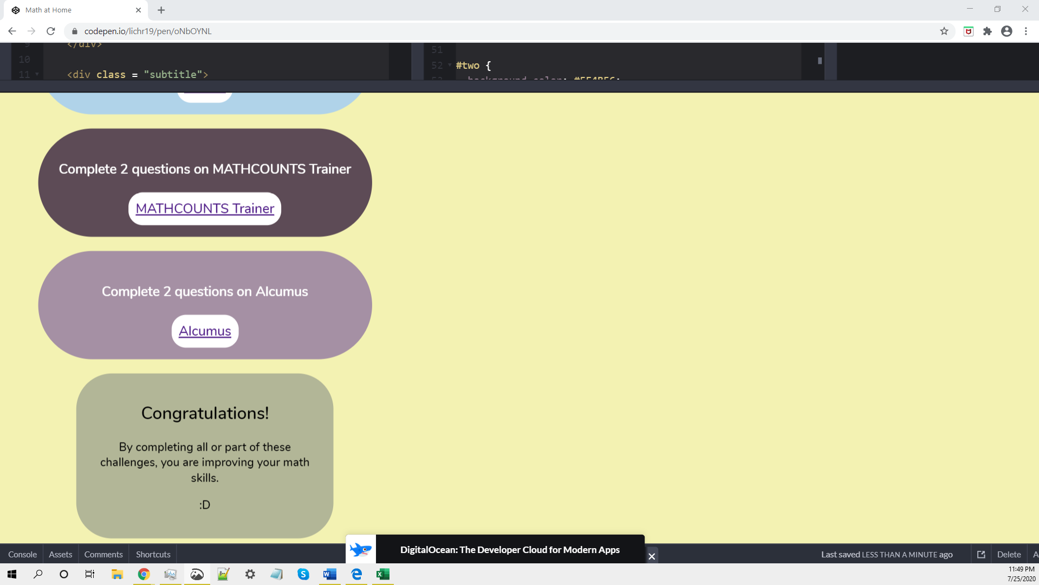Launch File Explorer from the taskbar
The width and height of the screenshot is (1039, 585).
pos(117,574)
